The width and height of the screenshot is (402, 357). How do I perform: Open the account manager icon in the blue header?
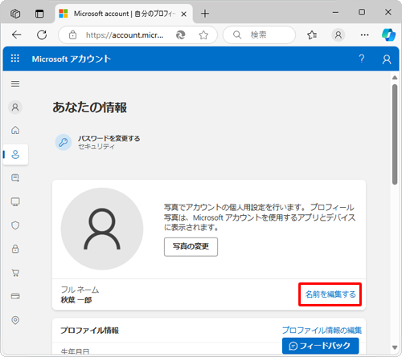(x=387, y=59)
